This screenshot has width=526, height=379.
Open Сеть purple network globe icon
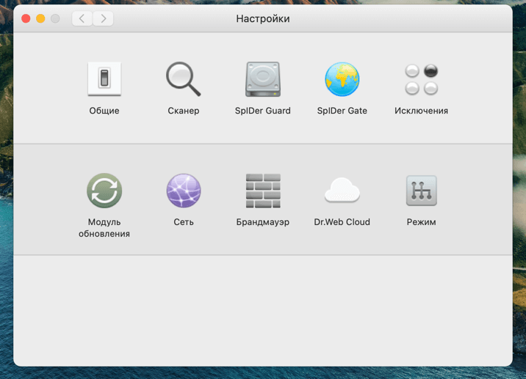pyautogui.click(x=184, y=191)
